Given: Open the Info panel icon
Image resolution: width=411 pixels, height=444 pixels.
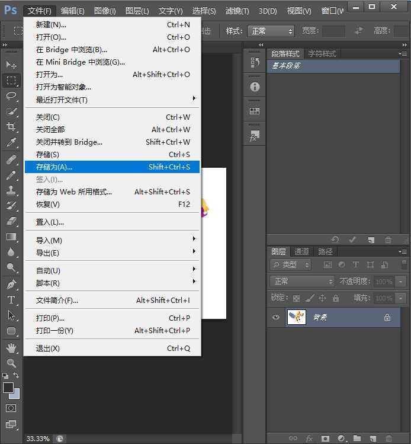Looking at the screenshot, I should [255, 87].
